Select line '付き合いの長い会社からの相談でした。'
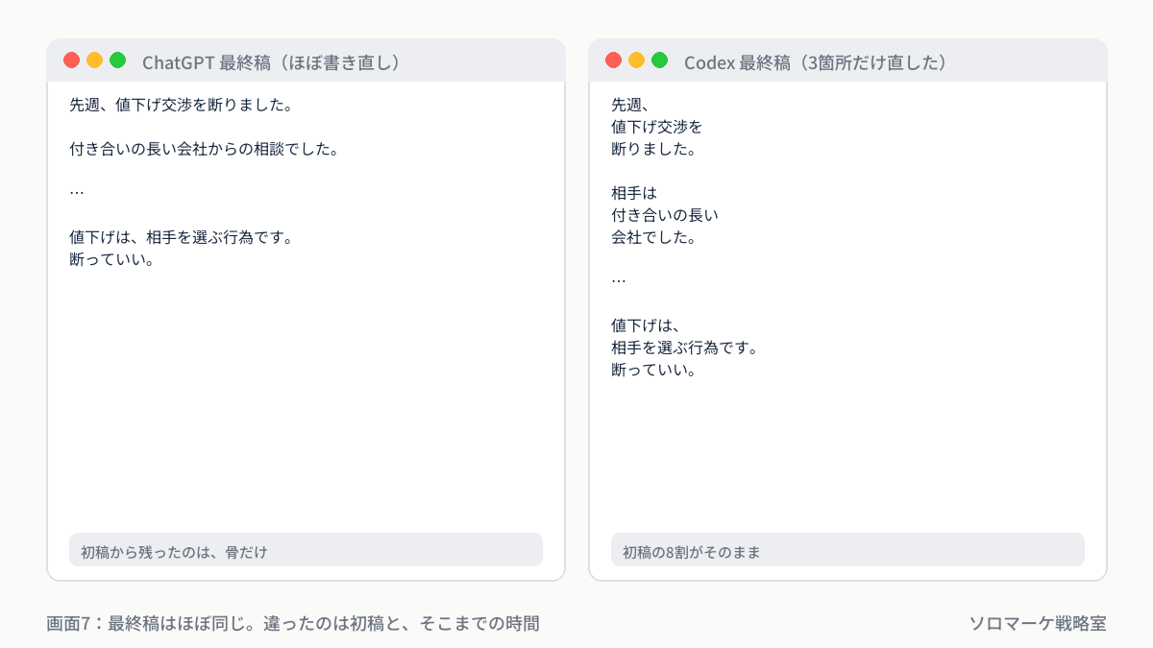 (x=203, y=149)
